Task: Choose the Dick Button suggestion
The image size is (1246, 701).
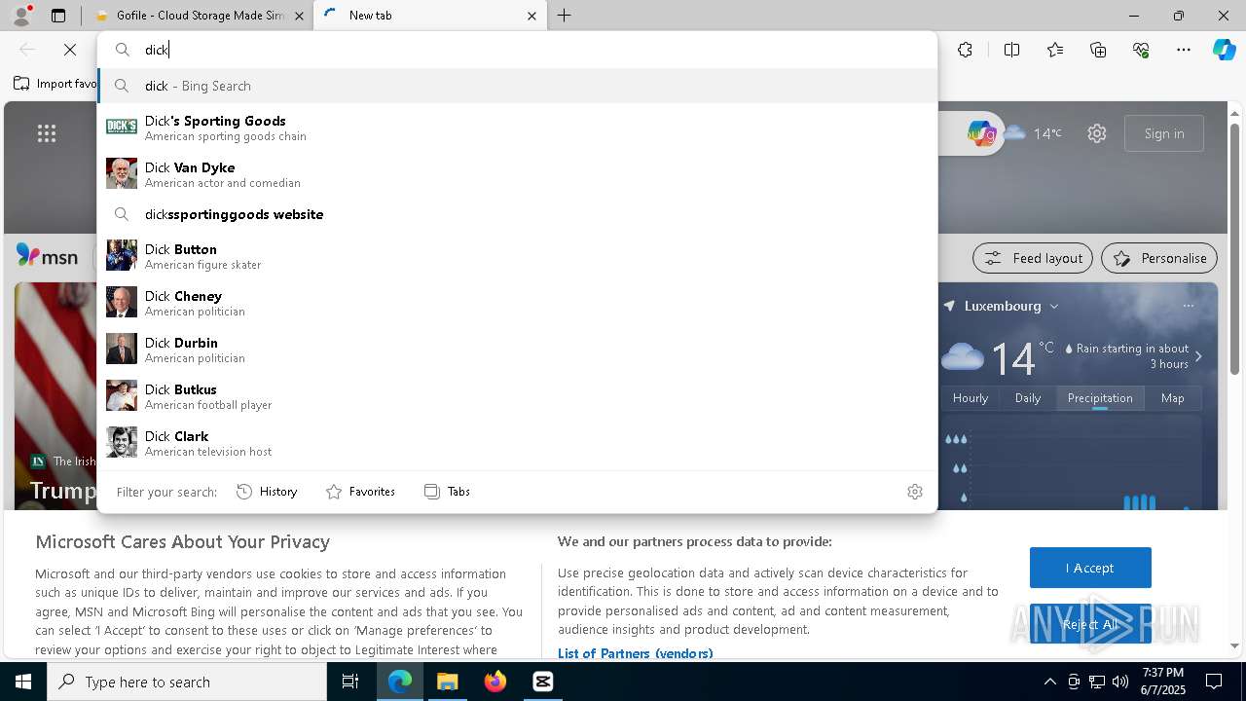Action: (517, 256)
